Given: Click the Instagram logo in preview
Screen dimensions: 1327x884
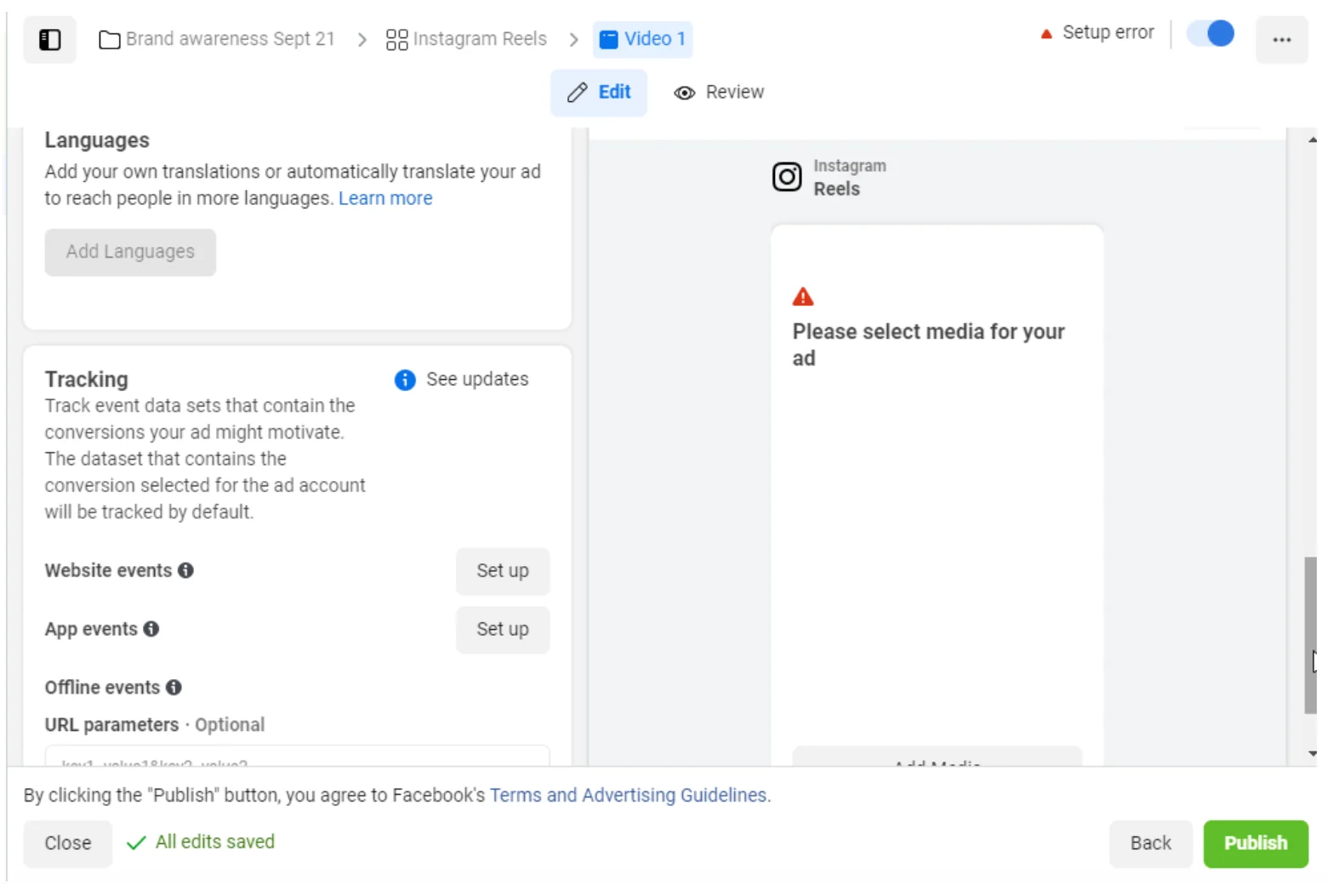Looking at the screenshot, I should 787,177.
